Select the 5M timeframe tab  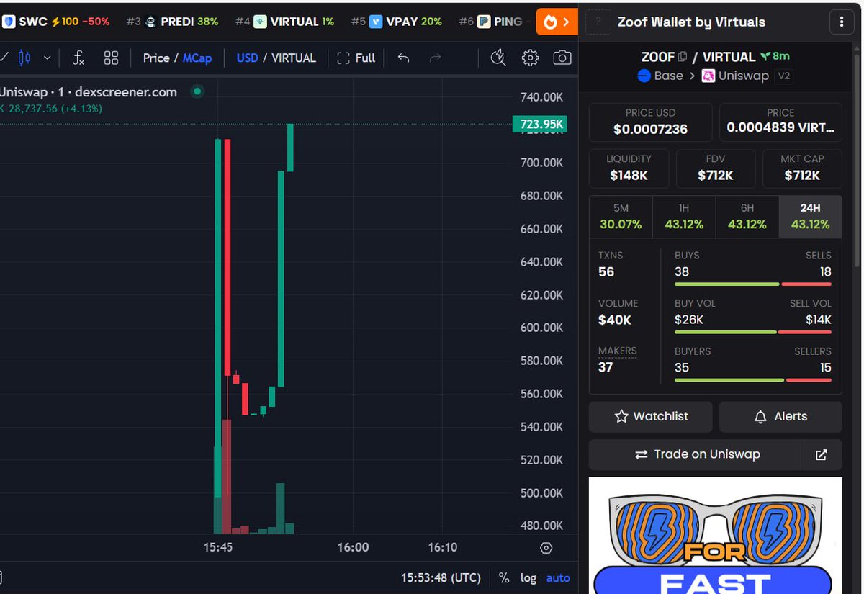621,216
